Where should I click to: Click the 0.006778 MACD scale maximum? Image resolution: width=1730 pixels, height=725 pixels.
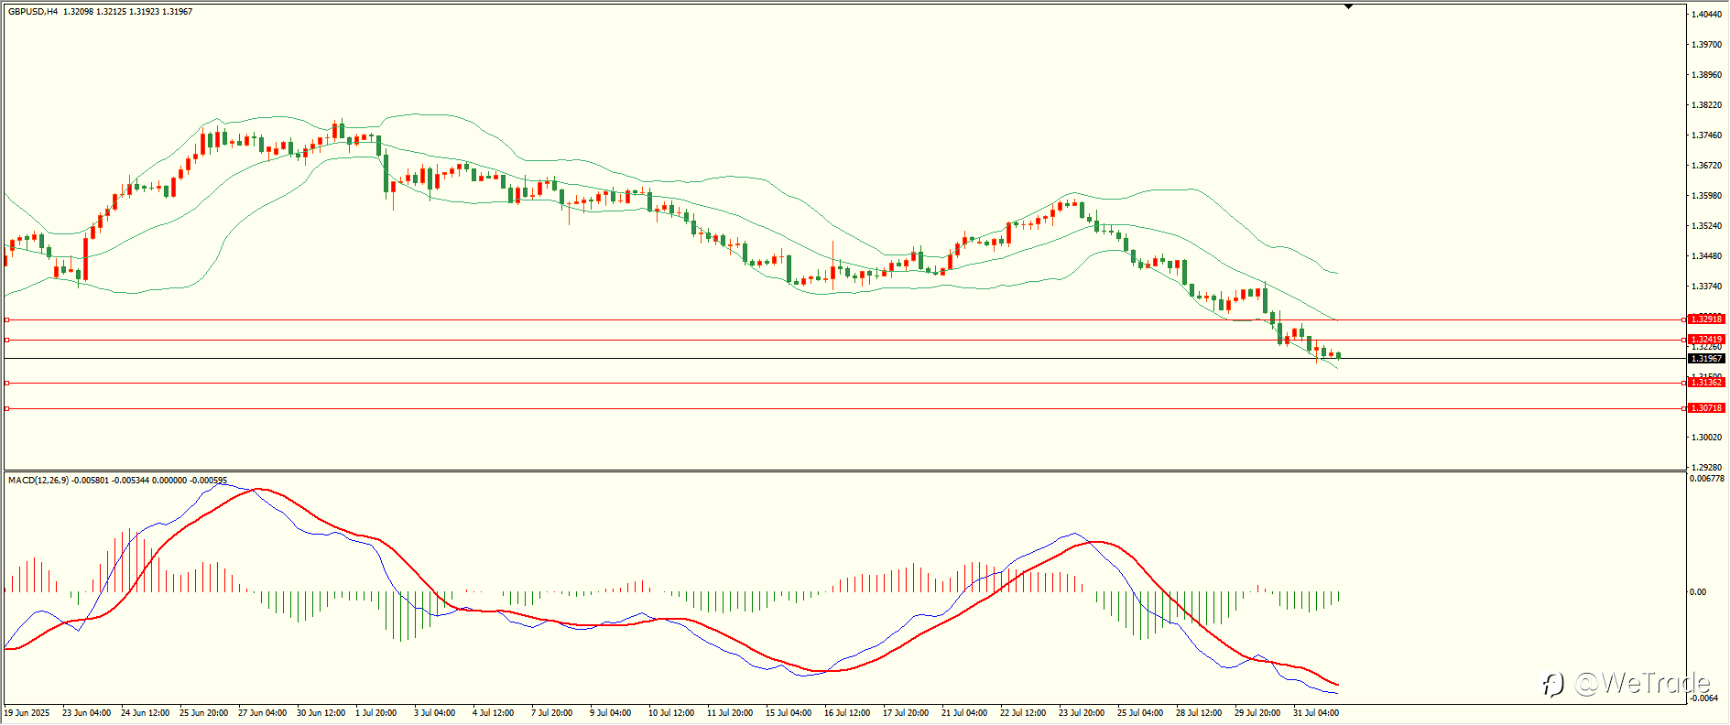pos(1707,479)
